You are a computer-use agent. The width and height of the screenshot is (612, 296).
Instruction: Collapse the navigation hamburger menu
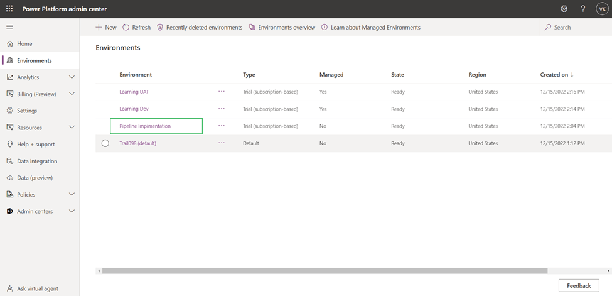[9, 27]
